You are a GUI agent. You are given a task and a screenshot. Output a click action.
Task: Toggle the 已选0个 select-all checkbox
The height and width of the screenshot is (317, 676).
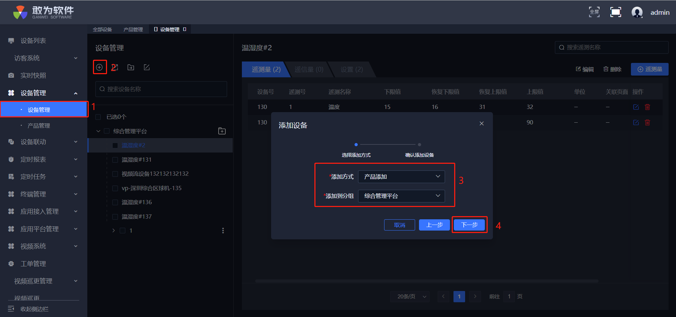coord(98,117)
